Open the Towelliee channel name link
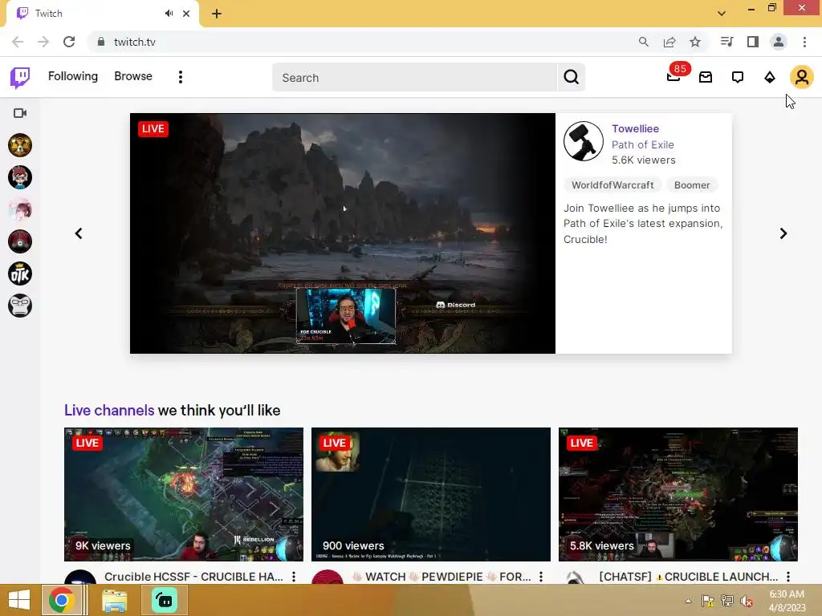 [x=636, y=129]
